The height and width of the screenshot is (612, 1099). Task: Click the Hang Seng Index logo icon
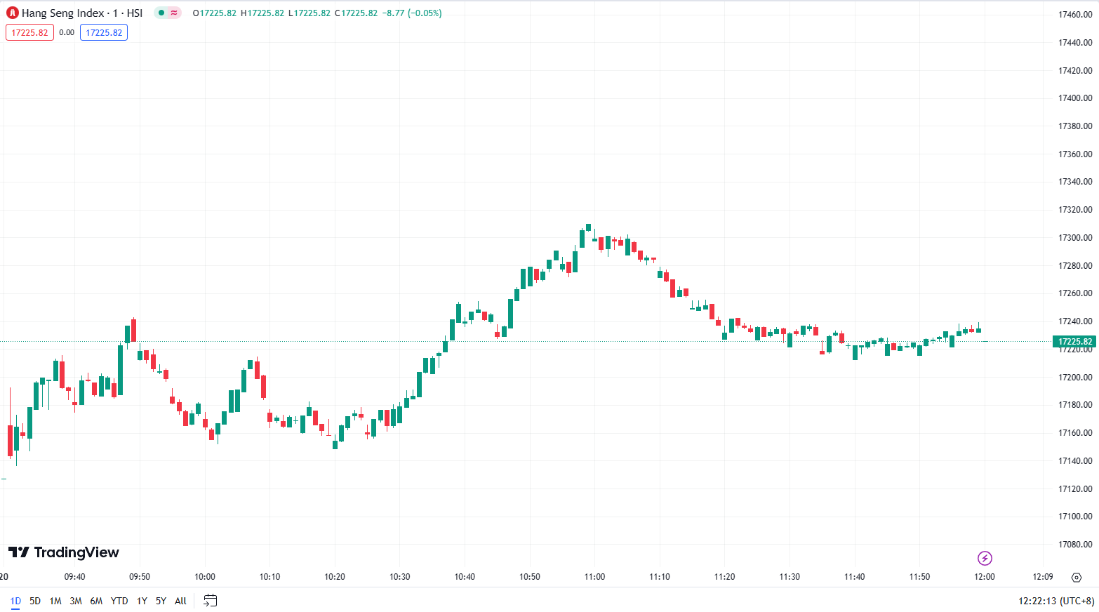click(13, 13)
